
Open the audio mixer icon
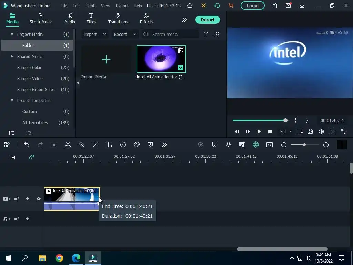pyautogui.click(x=242, y=145)
